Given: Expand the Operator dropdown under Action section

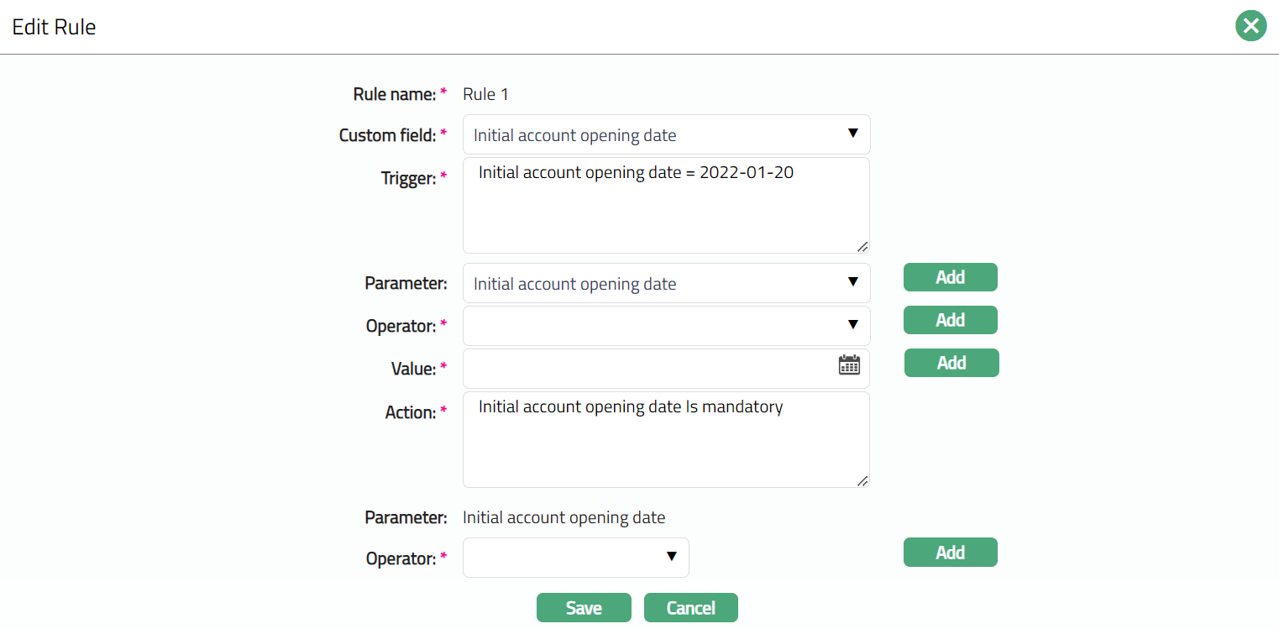Looking at the screenshot, I should point(575,558).
